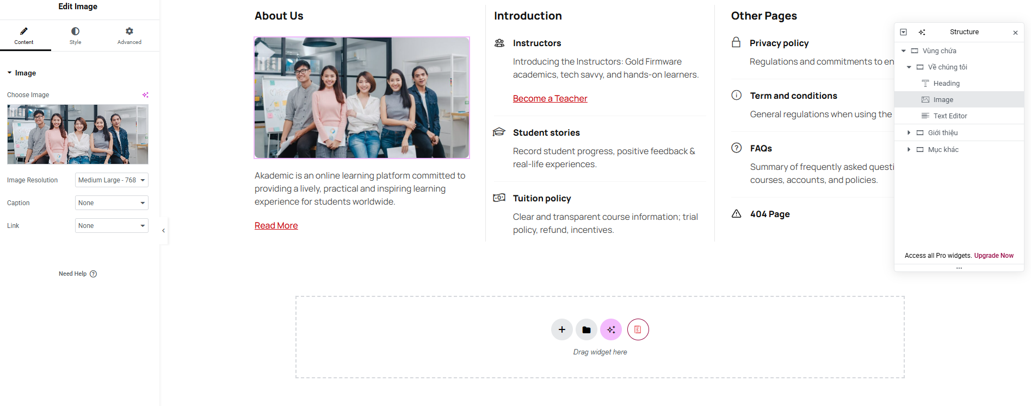The height and width of the screenshot is (406, 1031).
Task: Click the Need Help question mark icon
Action: (x=93, y=274)
